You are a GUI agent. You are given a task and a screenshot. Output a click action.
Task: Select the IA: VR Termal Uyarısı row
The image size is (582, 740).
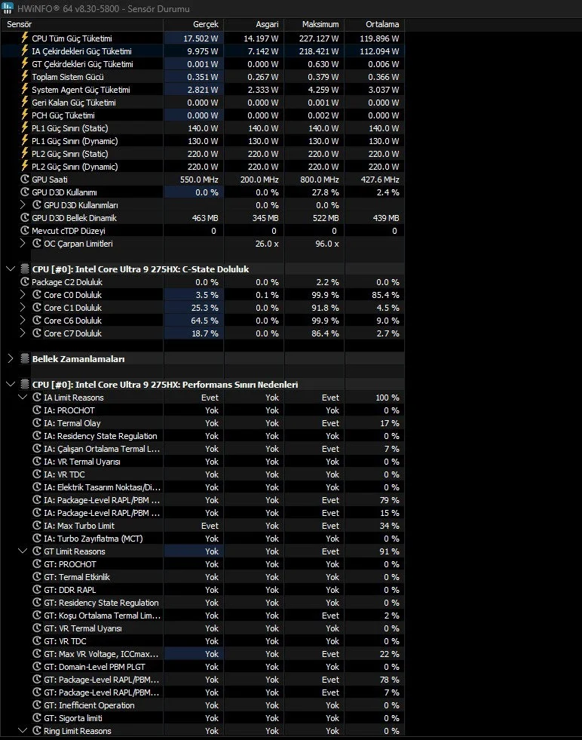point(204,462)
